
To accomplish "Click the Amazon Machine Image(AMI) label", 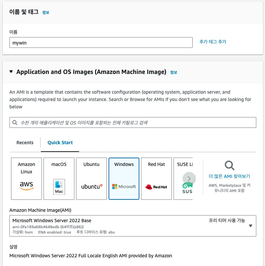I will [40, 210].
